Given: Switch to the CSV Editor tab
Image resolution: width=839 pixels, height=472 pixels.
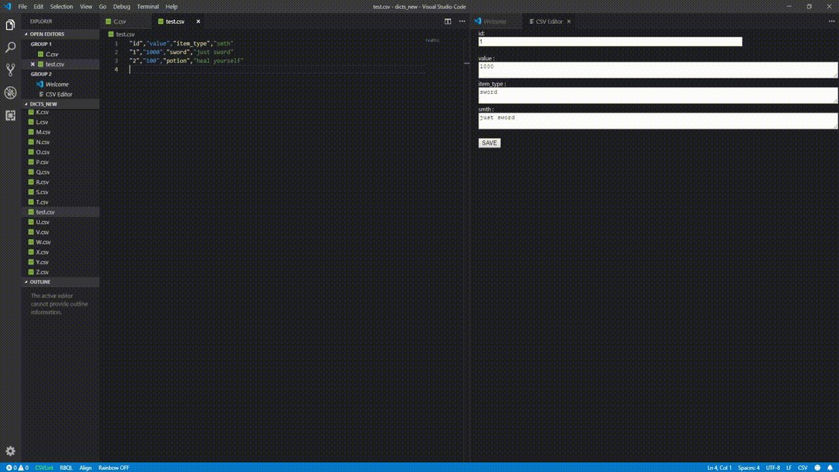Looking at the screenshot, I should pos(548,21).
